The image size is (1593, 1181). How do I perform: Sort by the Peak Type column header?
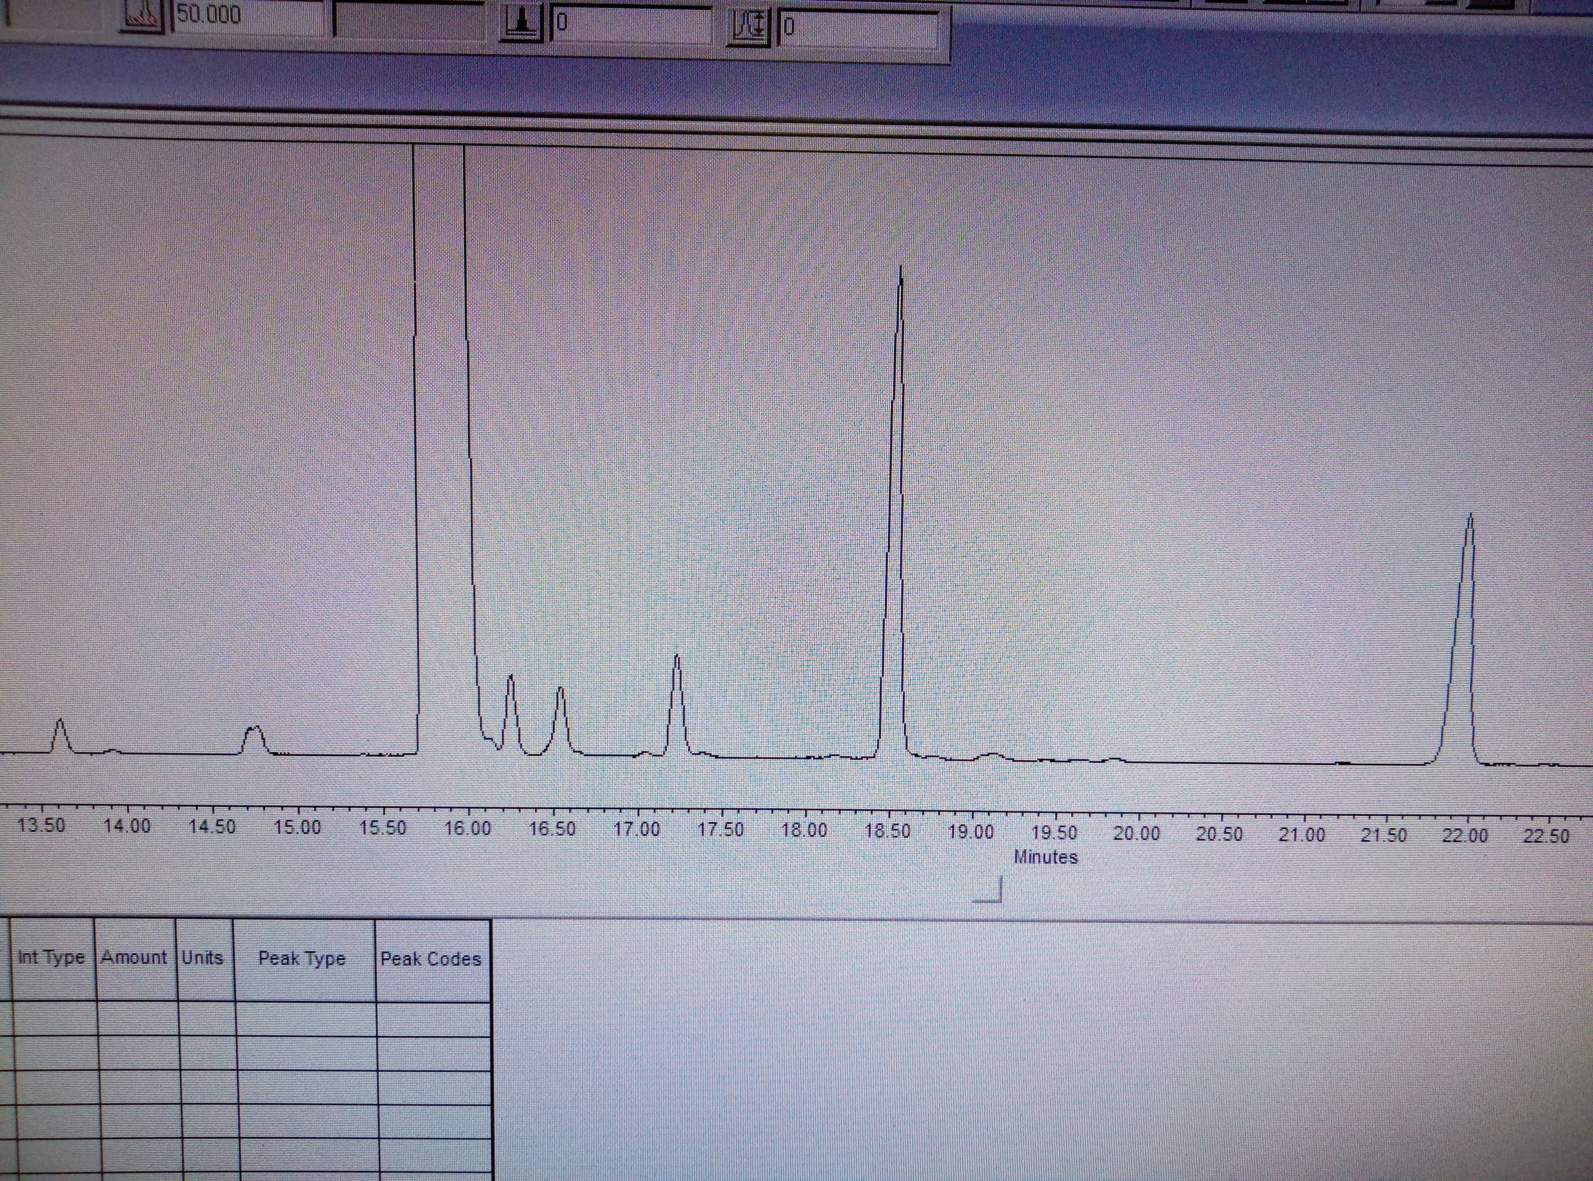coord(302,959)
